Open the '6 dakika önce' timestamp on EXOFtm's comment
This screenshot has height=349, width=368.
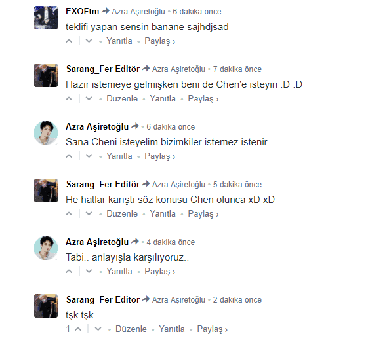(197, 12)
